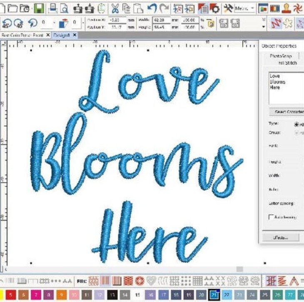
Task: Toggle the proportional lock icon
Action: pos(210,23)
